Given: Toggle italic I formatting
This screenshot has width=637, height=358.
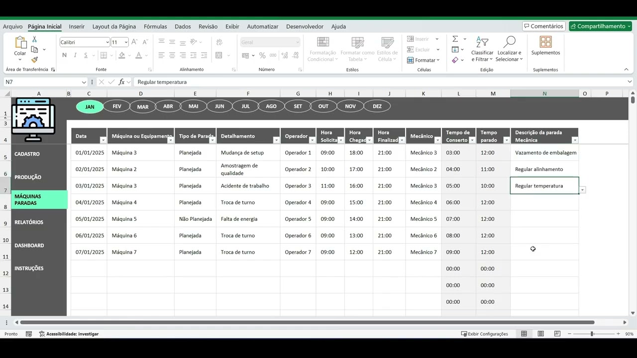Looking at the screenshot, I should click(76, 55).
